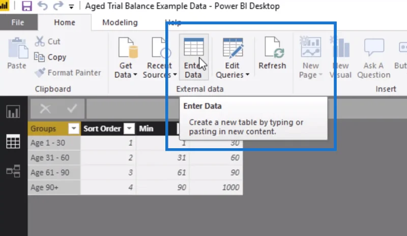
Task: Open the Quick Access Toolbar customize arrow
Action: click(71, 7)
